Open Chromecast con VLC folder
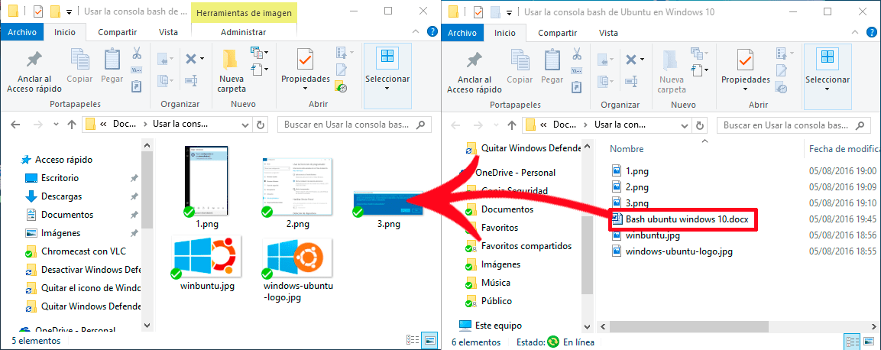 tap(76, 251)
